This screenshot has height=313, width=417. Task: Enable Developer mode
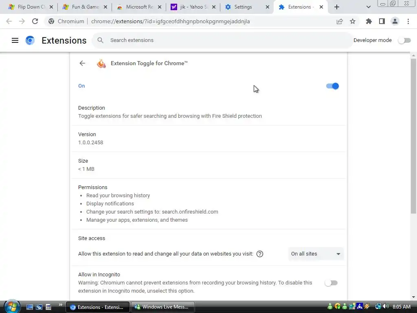coord(404,40)
